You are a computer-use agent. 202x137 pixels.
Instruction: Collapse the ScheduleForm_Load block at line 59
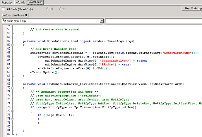[x=12, y=45]
